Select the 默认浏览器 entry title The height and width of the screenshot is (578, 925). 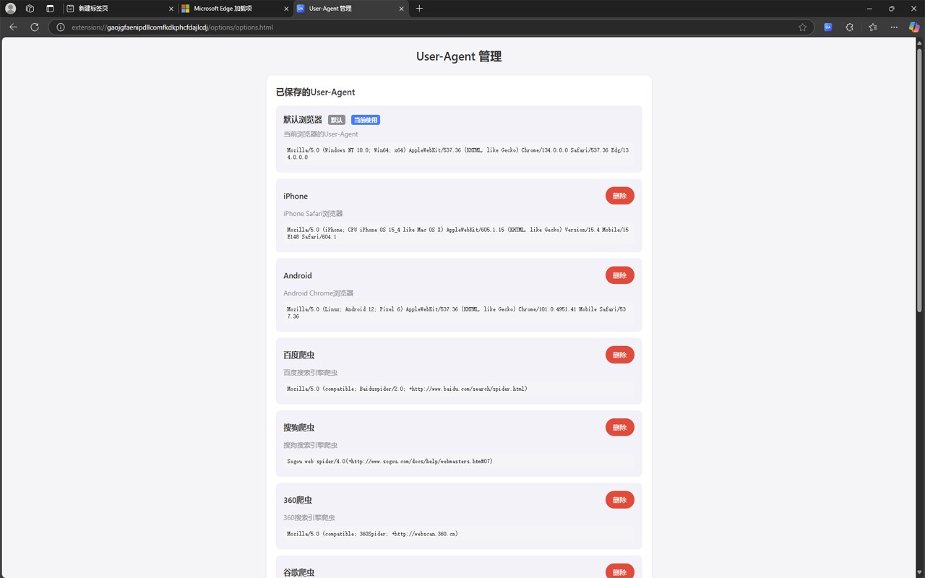coord(303,120)
